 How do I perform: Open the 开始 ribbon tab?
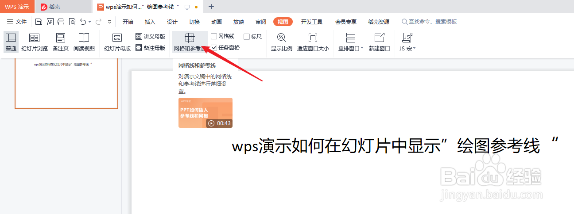pyautogui.click(x=128, y=22)
